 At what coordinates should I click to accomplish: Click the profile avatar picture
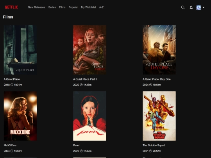pyautogui.click(x=198, y=7)
